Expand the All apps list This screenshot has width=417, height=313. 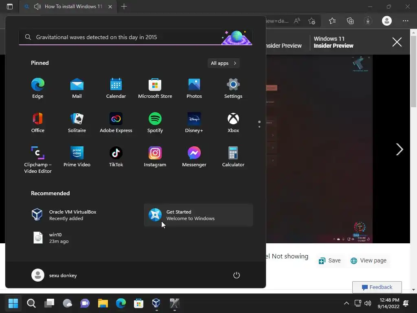[224, 63]
